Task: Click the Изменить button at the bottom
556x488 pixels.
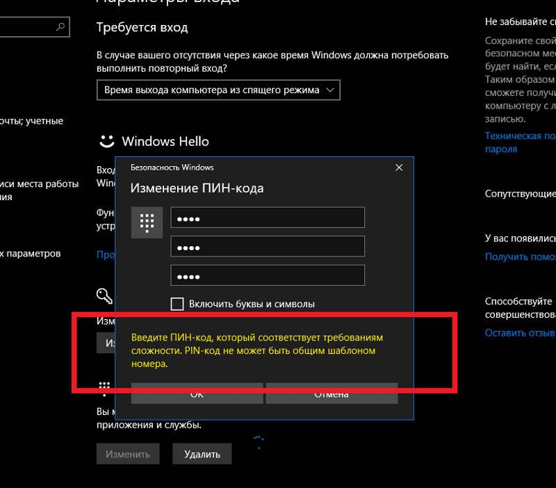Action: [128, 453]
